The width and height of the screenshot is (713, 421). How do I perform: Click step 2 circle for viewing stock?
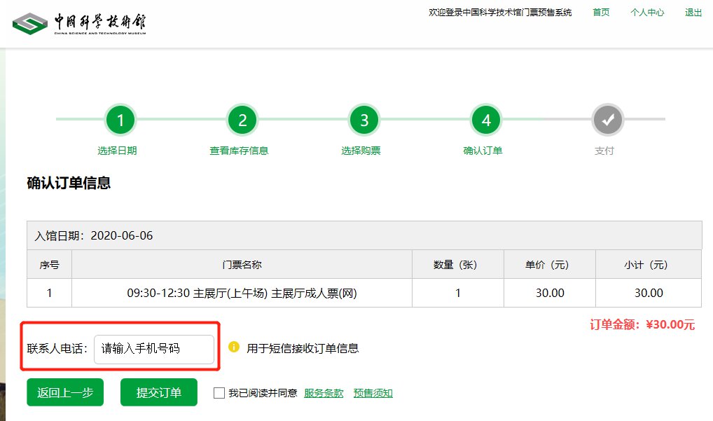(242, 120)
